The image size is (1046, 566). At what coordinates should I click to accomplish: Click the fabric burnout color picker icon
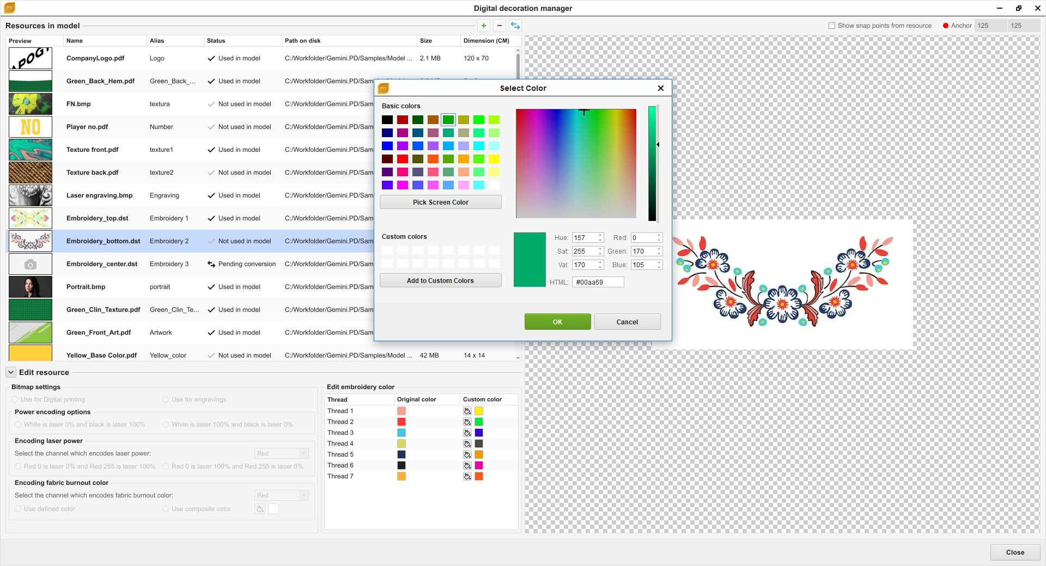pyautogui.click(x=260, y=509)
